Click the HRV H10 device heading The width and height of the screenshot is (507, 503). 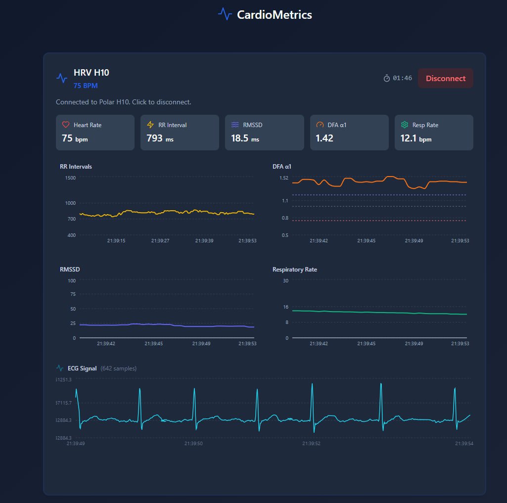click(91, 72)
